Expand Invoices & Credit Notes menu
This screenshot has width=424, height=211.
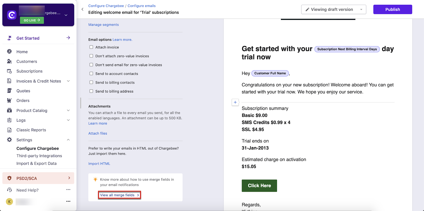coord(68,81)
